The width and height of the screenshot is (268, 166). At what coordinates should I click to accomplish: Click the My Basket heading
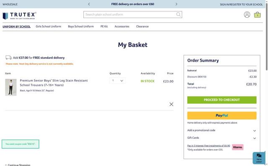[133, 45]
